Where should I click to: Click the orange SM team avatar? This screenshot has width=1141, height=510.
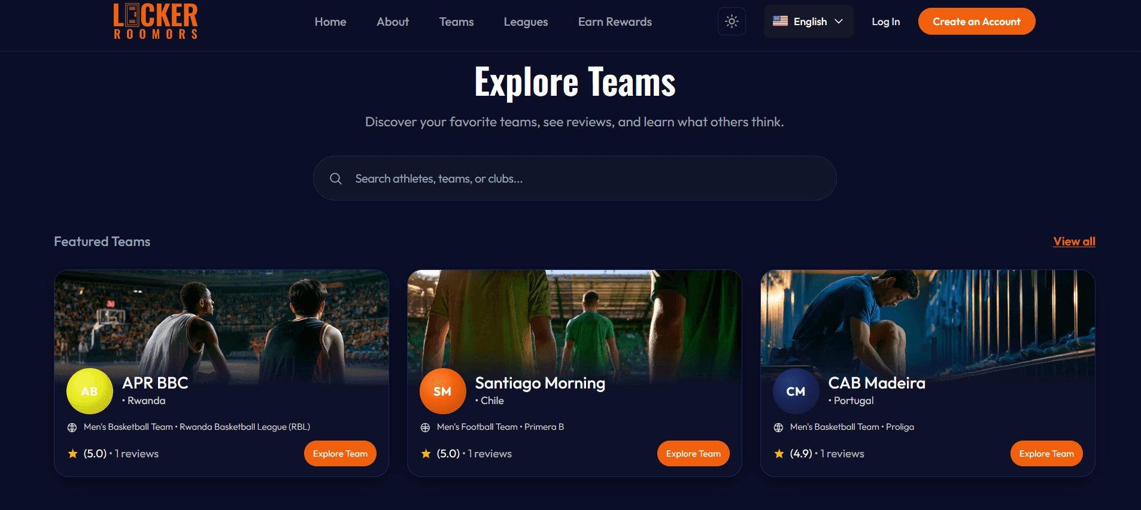pos(443,391)
